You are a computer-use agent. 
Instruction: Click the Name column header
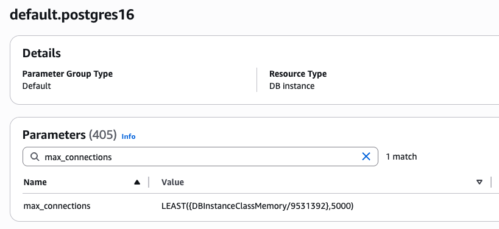(35, 182)
